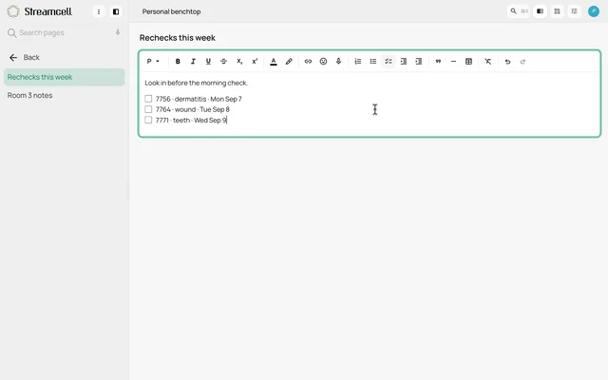This screenshot has height=380, width=608.
Task: Check the 7764 wound checkbox
Action: (x=148, y=109)
